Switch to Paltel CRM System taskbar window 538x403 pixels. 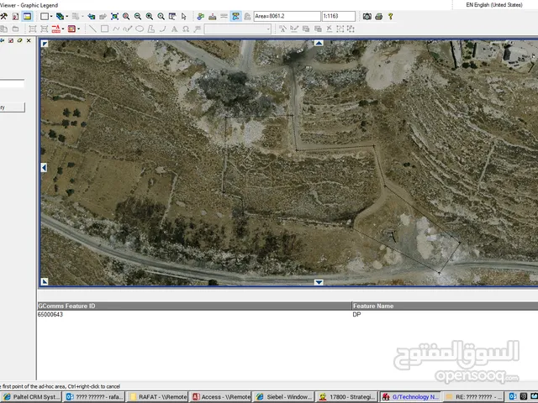[x=31, y=396]
